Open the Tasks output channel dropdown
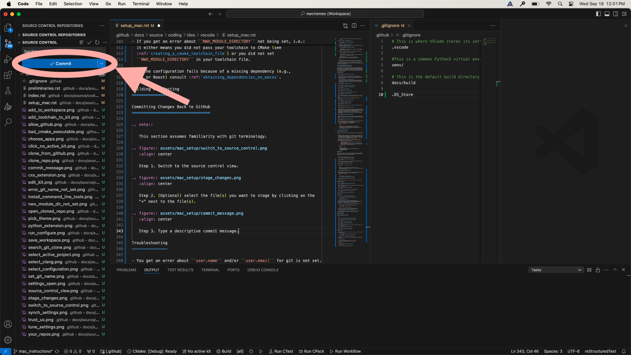Screen dimensions: 631x355 556,270
